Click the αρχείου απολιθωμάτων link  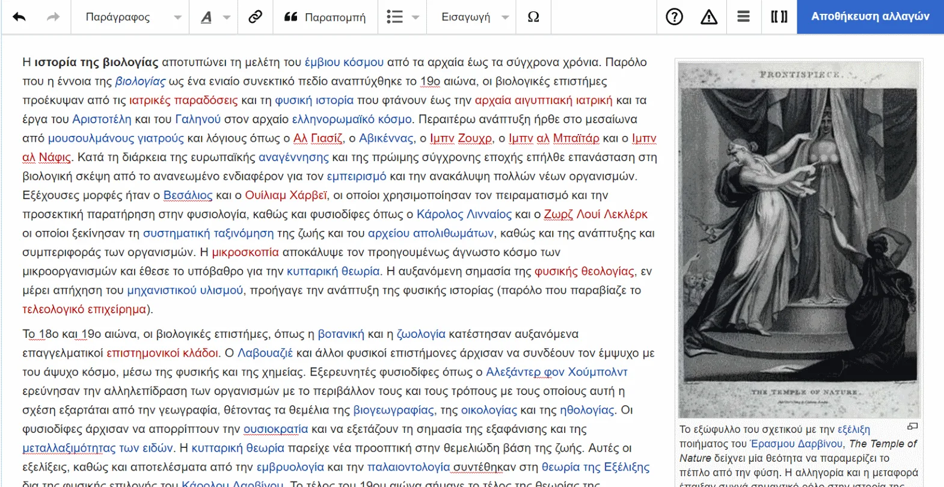point(431,233)
